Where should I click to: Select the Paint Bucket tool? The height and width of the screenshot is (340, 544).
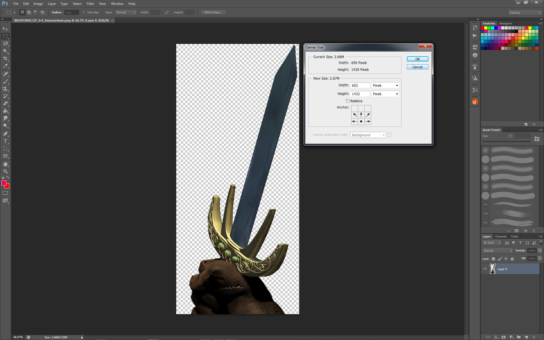5,111
